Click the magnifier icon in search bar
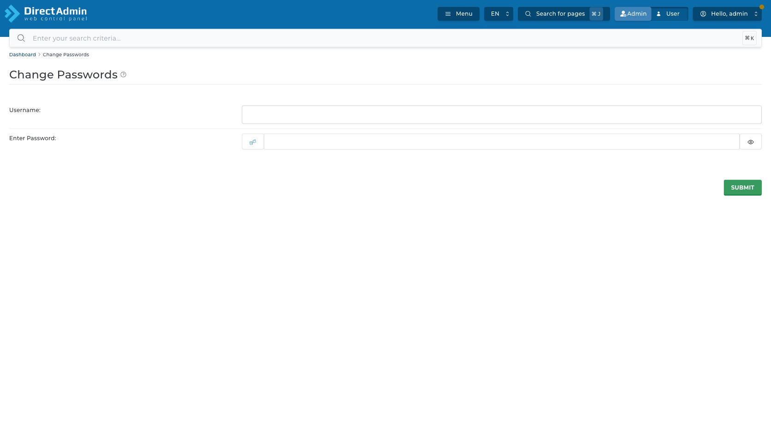Image resolution: width=771 pixels, height=434 pixels. 21,38
